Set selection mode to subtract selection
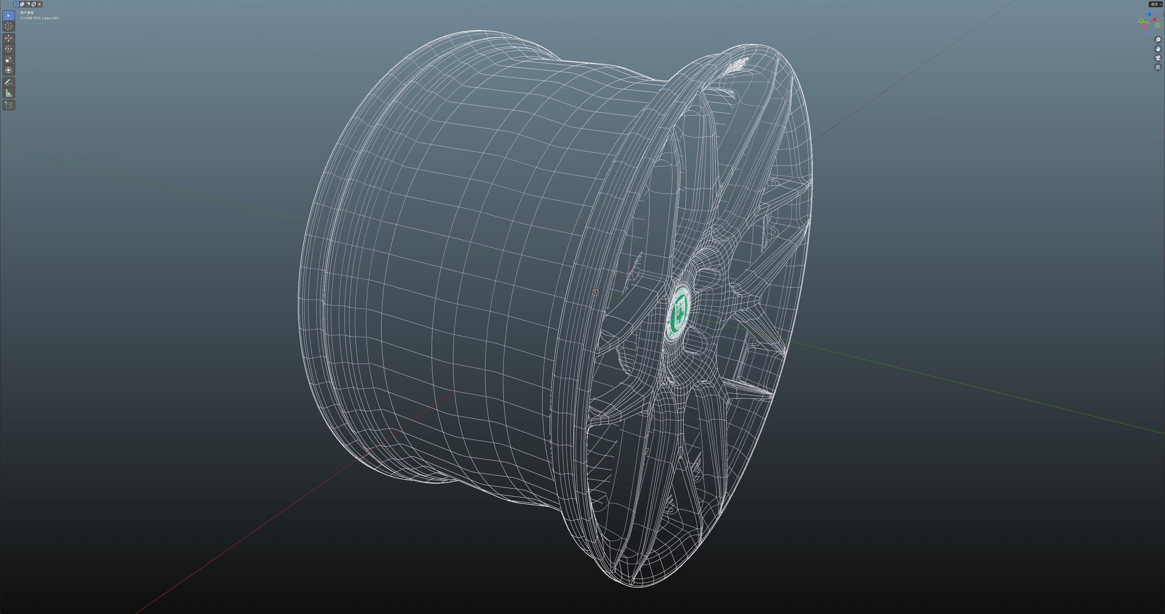Screen dimensions: 1165x614 click(x=28, y=4)
